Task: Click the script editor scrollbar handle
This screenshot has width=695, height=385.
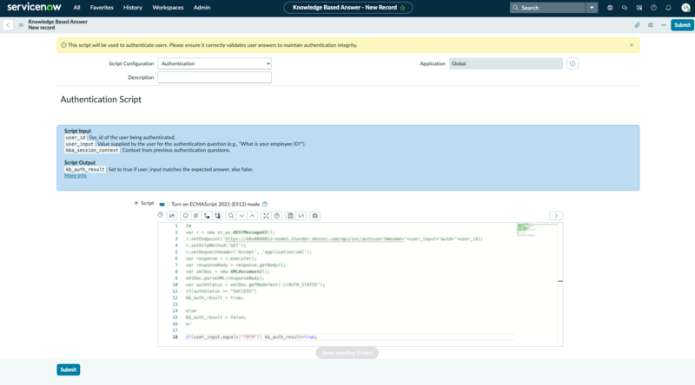Action: (560, 281)
